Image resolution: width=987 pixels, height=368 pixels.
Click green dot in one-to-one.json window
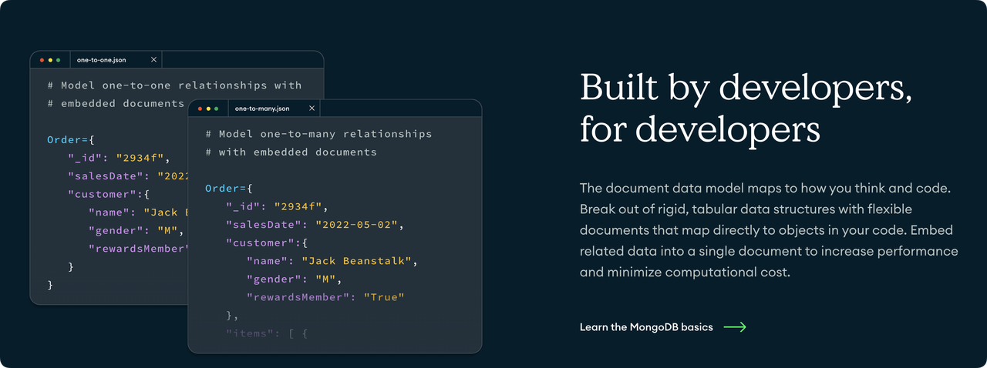click(58, 60)
